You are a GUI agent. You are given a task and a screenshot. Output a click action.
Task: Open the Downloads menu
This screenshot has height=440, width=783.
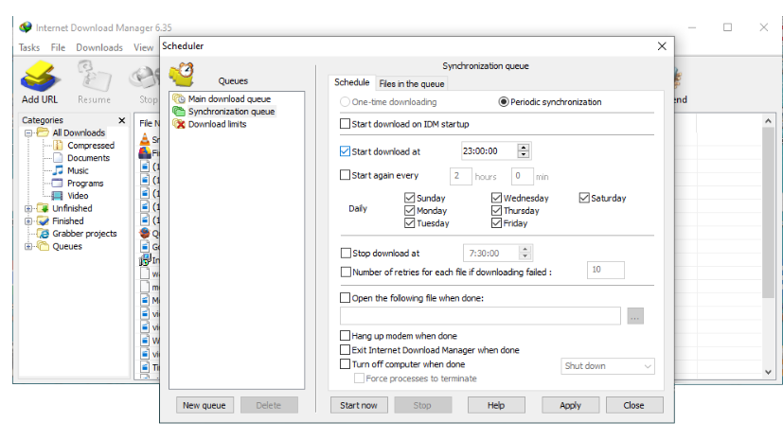99,47
